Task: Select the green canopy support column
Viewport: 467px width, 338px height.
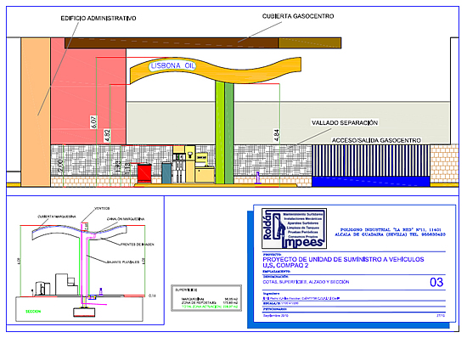Action: [224, 132]
